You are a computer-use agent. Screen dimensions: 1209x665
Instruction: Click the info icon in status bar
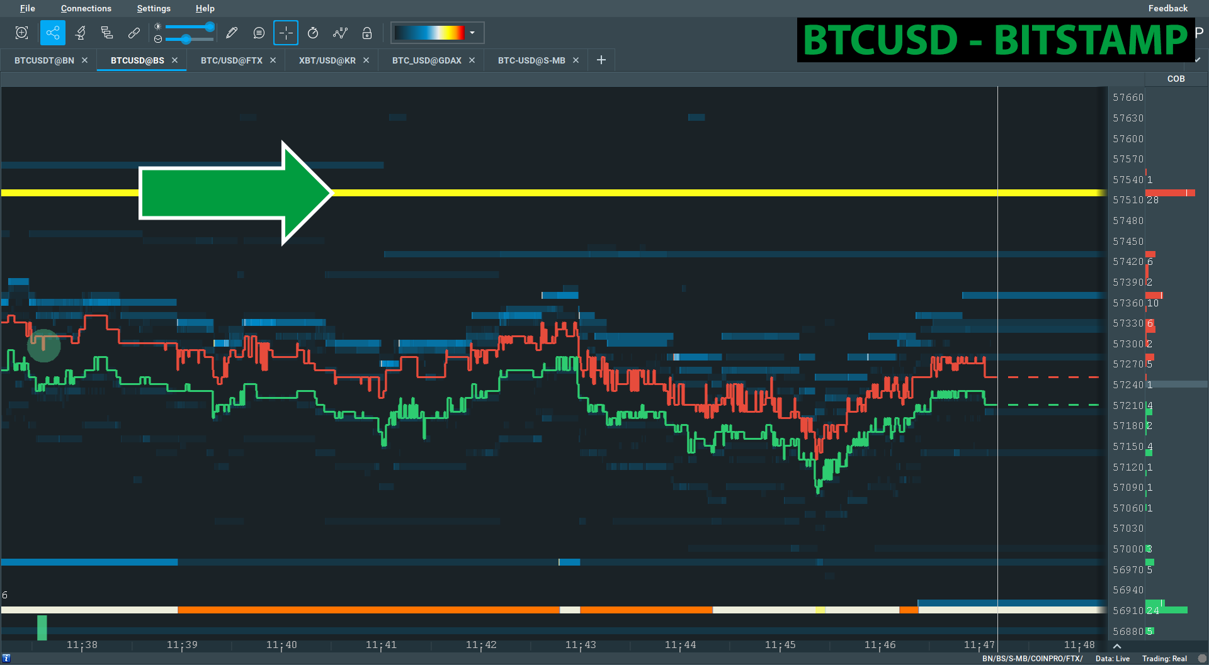[6, 658]
